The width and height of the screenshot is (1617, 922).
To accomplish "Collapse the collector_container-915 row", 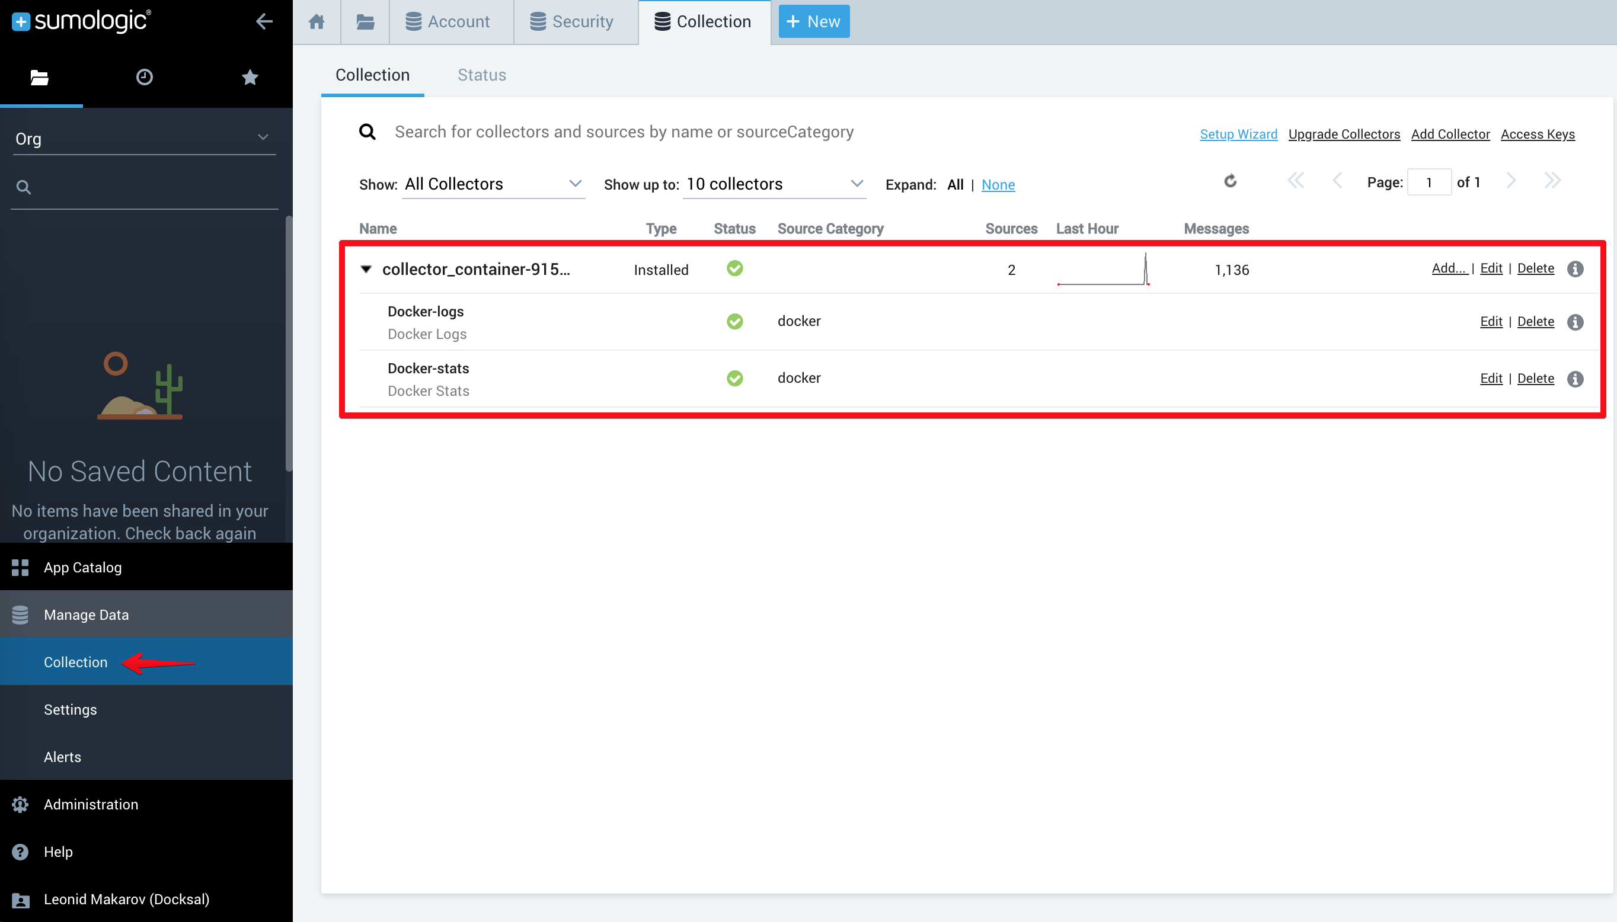I will [366, 269].
